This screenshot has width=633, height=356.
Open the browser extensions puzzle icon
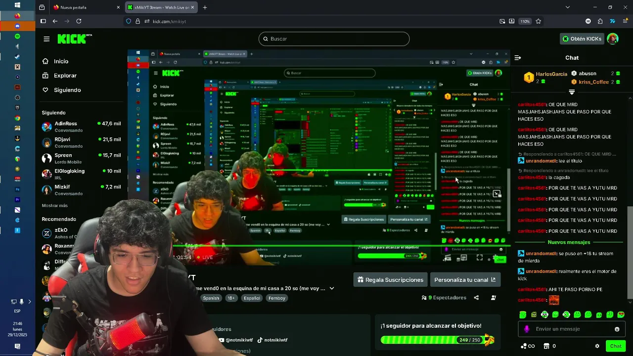point(600,21)
